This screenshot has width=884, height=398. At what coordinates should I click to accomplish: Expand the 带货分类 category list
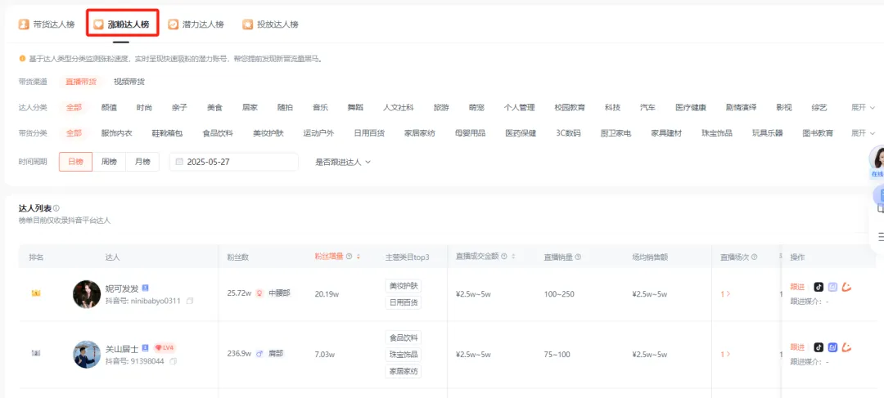pos(863,133)
